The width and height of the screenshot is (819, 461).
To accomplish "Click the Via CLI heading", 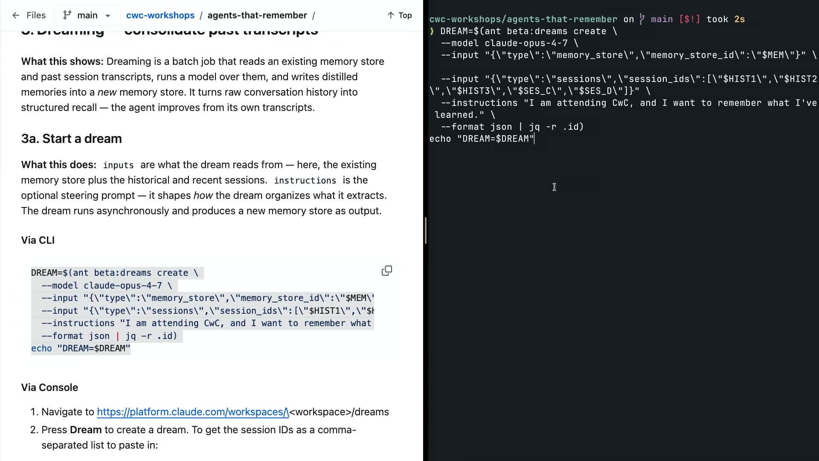I will 38,240.
